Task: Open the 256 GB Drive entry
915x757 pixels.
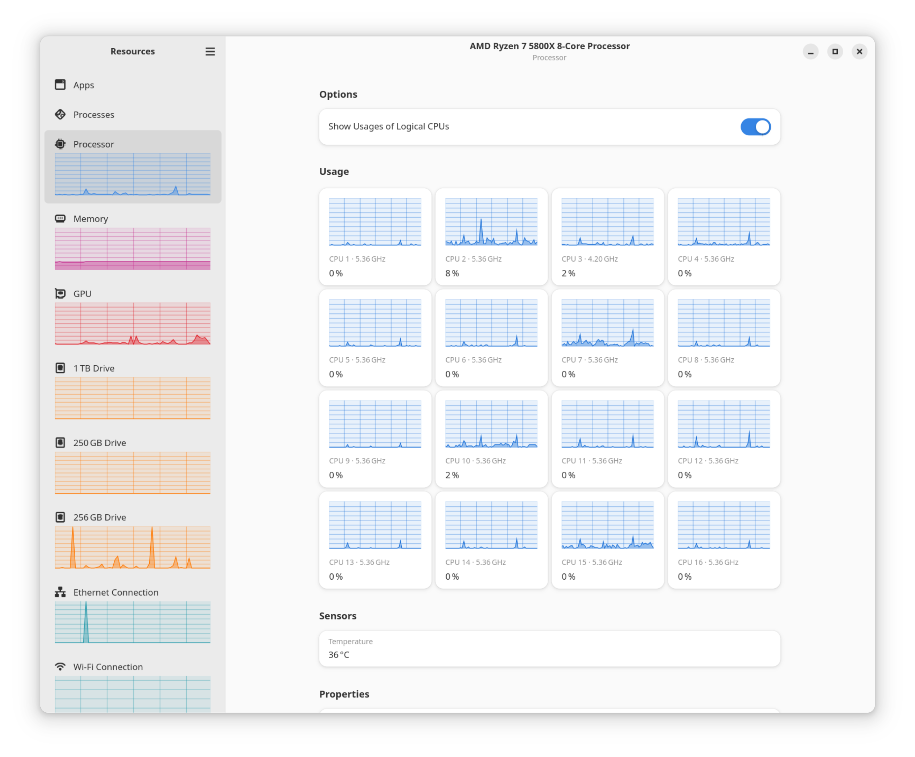Action: pyautogui.click(x=132, y=540)
